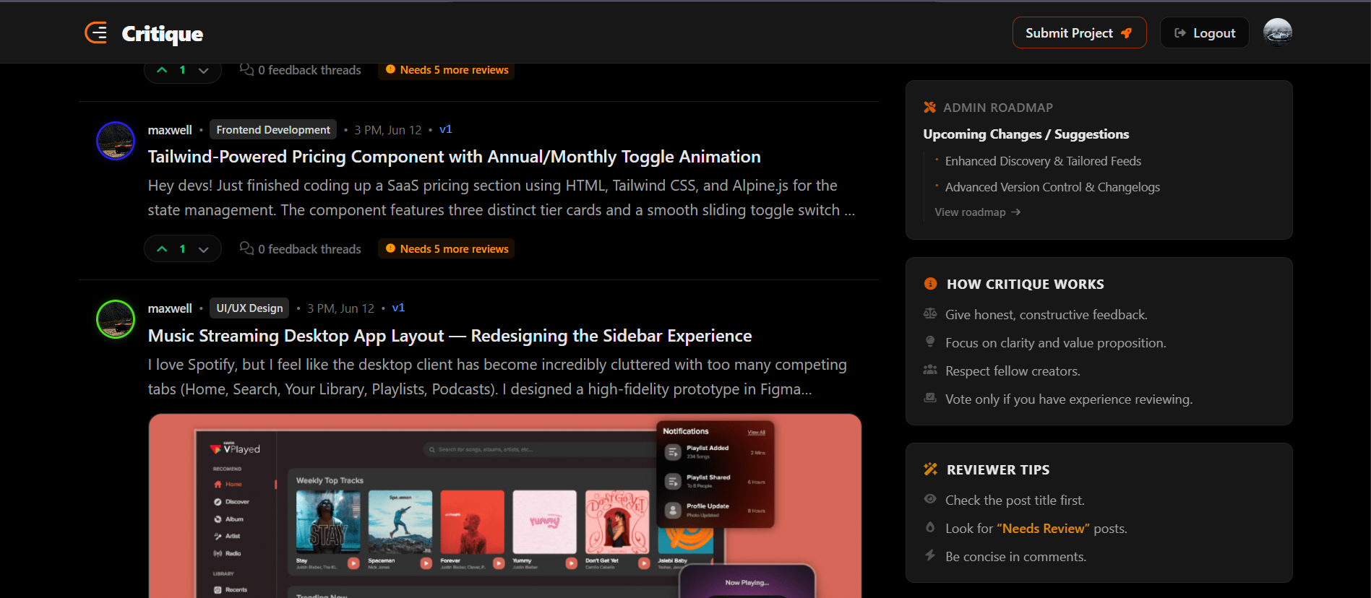Upvote the topmost partially visible post
The height and width of the screenshot is (598, 1371).
click(163, 70)
